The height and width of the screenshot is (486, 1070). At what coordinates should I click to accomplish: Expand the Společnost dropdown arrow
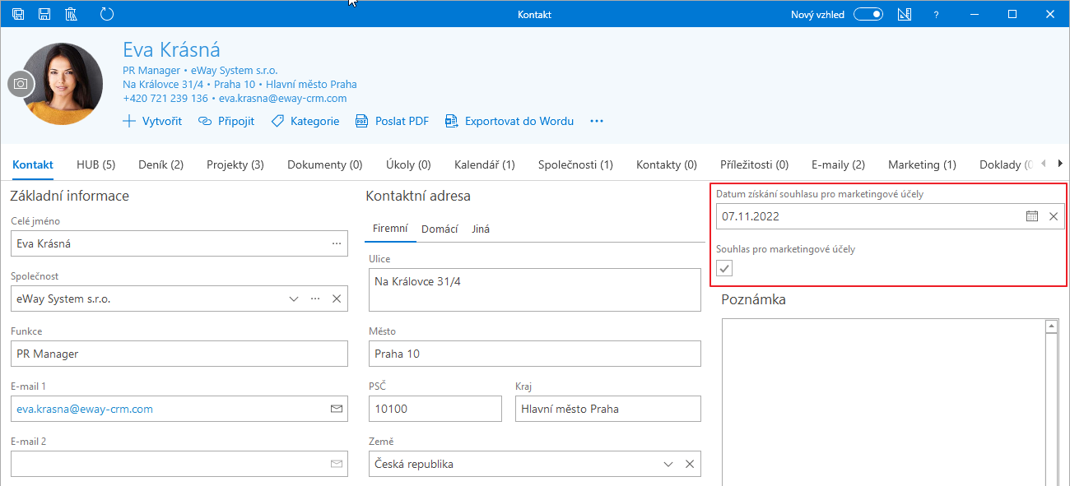point(294,299)
